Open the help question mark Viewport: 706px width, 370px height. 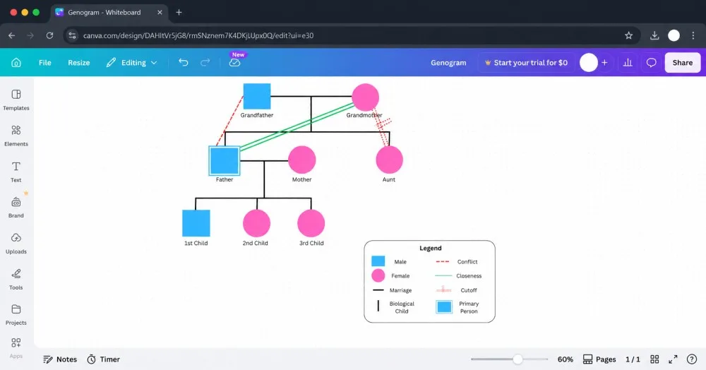692,359
